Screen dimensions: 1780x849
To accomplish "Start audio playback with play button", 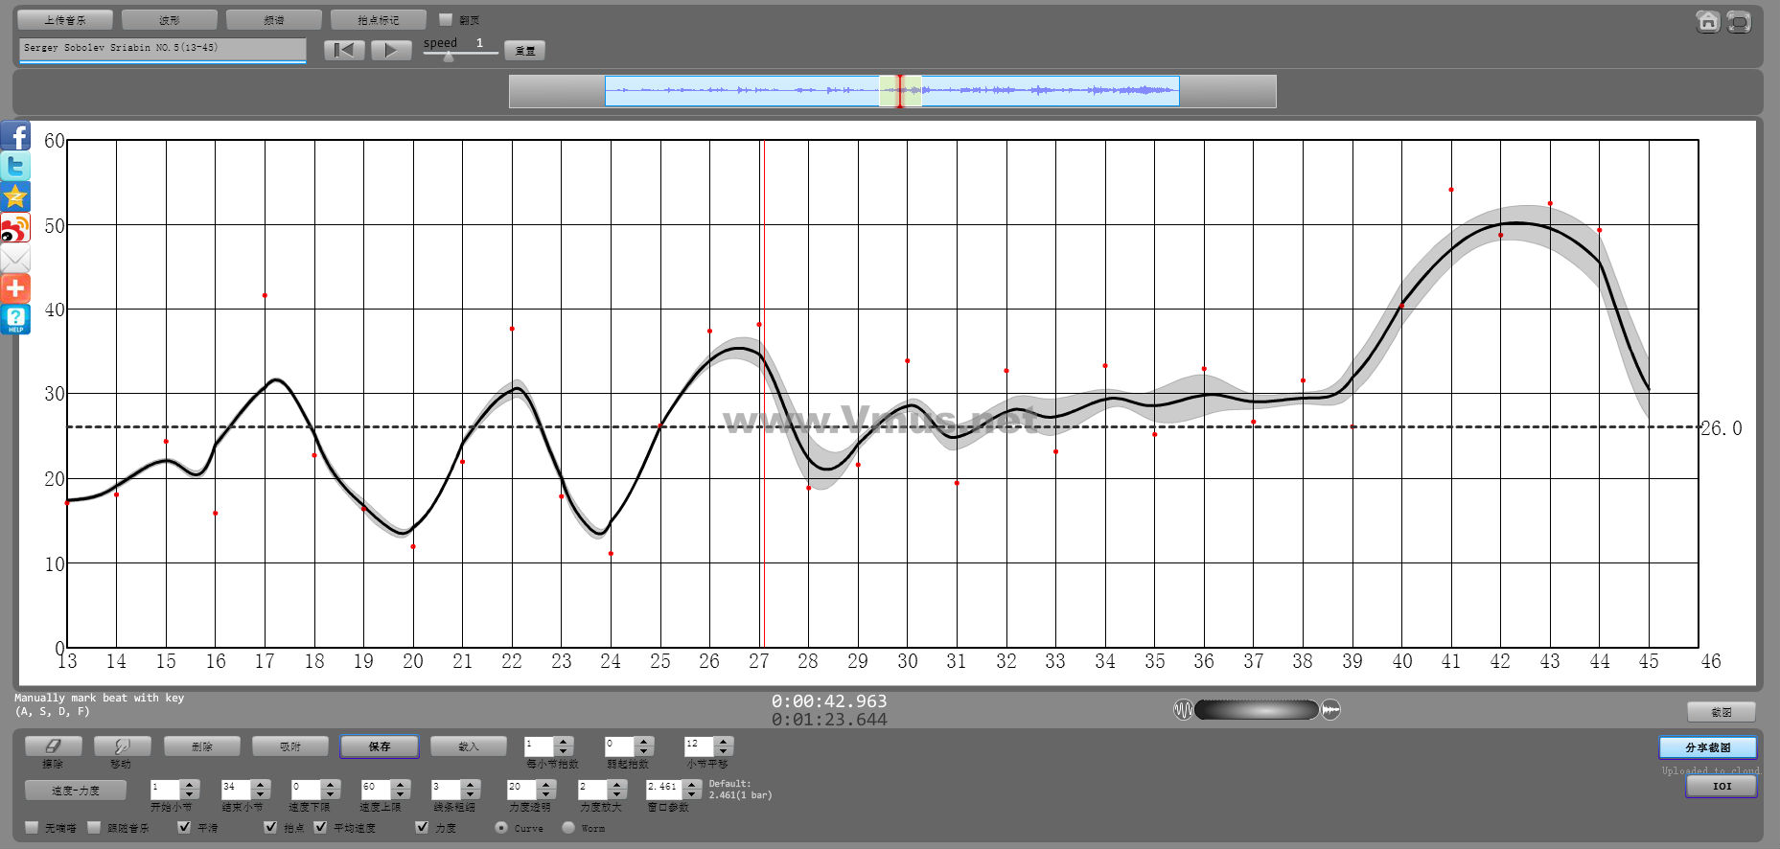I will (391, 50).
